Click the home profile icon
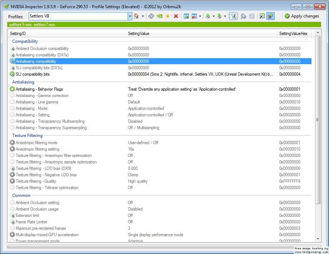Image resolution: width=329 pixels, height=254 pixels. pyautogui.click(x=136, y=16)
